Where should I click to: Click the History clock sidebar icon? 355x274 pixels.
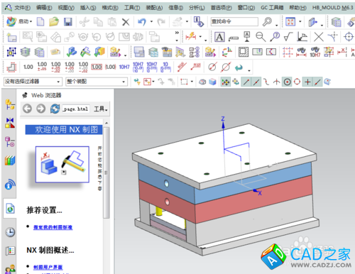point(10,232)
